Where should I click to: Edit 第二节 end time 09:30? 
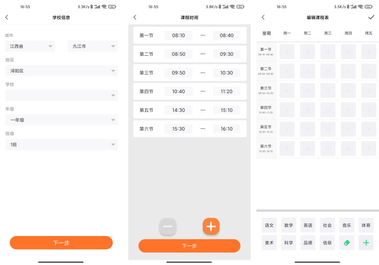click(x=226, y=54)
